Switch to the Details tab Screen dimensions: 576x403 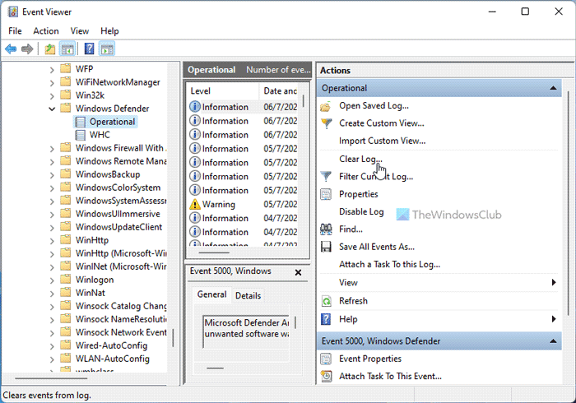(248, 295)
